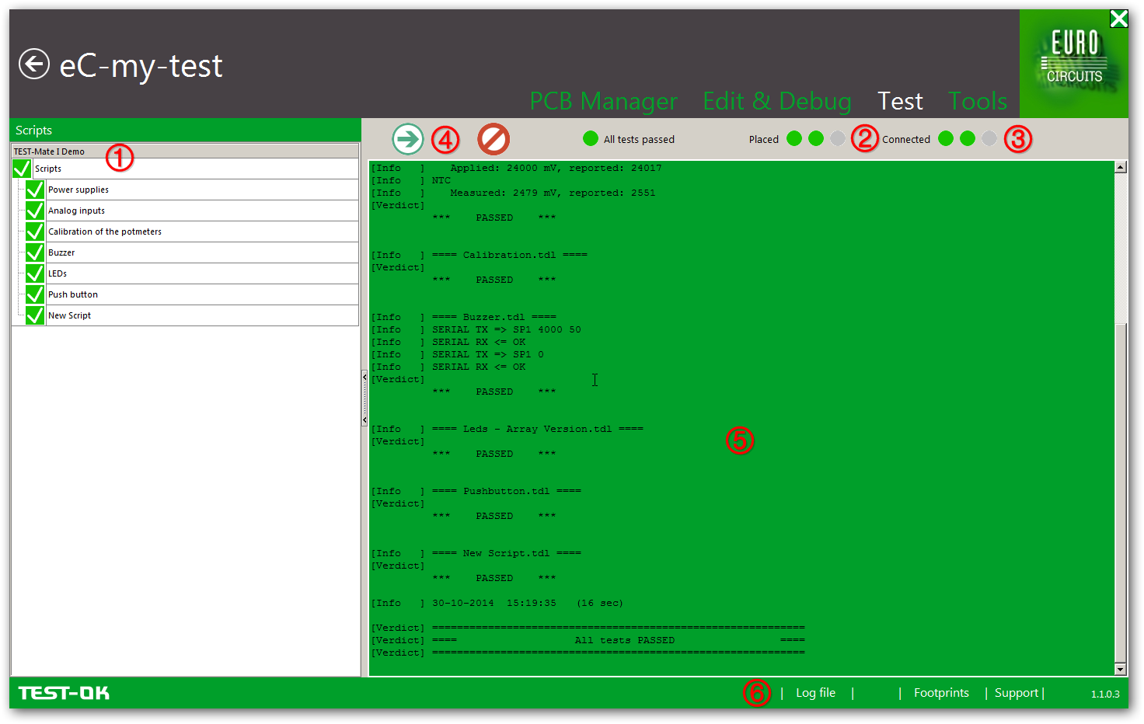
Task: Click the second Connected indicator light
Action: point(968,138)
